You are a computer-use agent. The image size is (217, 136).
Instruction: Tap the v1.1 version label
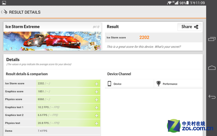tap(96, 27)
